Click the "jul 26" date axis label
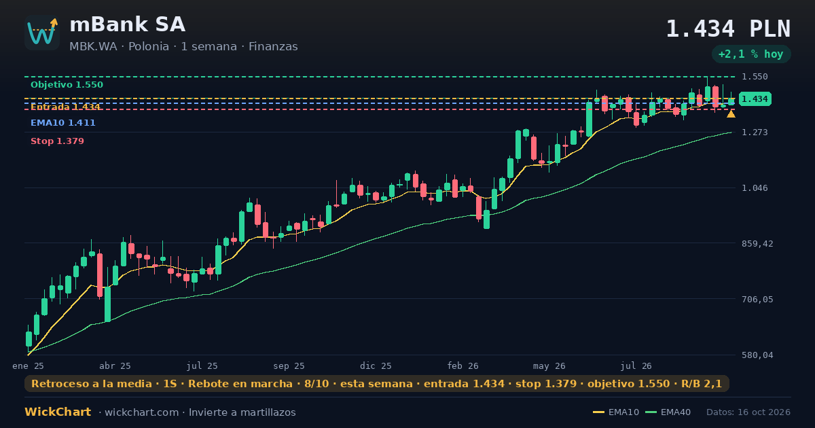Screen dimensions: 815x428 [636, 365]
